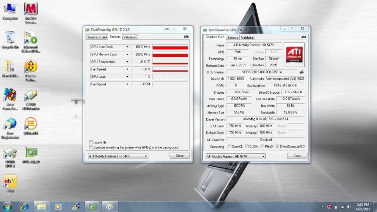
Task: Open McAfee Security desktop shortcut
Action: [31, 13]
